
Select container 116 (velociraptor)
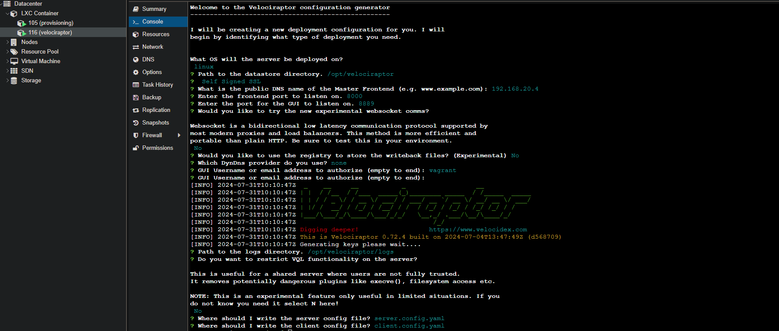[50, 33]
